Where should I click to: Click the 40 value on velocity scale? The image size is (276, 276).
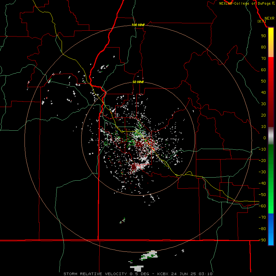coord(263,92)
